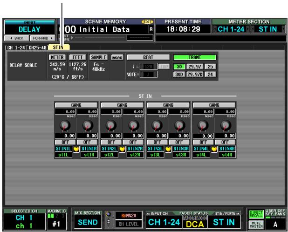This screenshot has height=232, width=288.
Task: Toggle the heart pair icon between STIN3L and STIN3R
Action: tap(168, 149)
